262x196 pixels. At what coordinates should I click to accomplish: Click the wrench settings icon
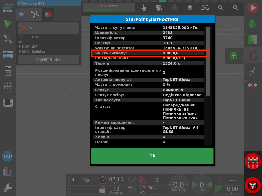pos(8,188)
